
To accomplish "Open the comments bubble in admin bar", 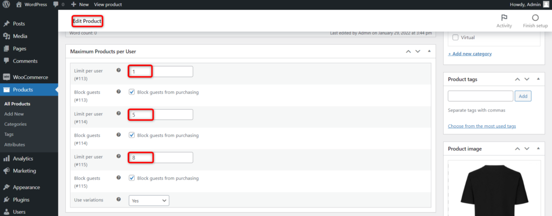I will [56, 4].
